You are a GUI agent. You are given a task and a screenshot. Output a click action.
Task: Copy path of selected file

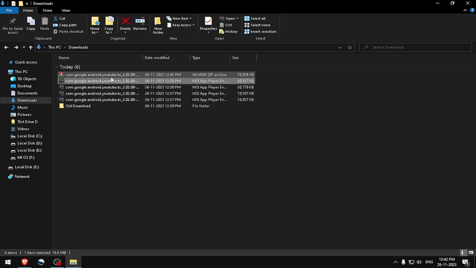click(x=65, y=25)
